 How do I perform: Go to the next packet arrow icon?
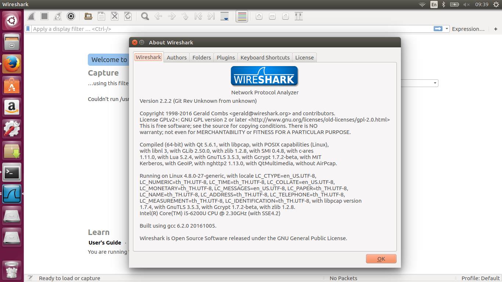[172, 16]
